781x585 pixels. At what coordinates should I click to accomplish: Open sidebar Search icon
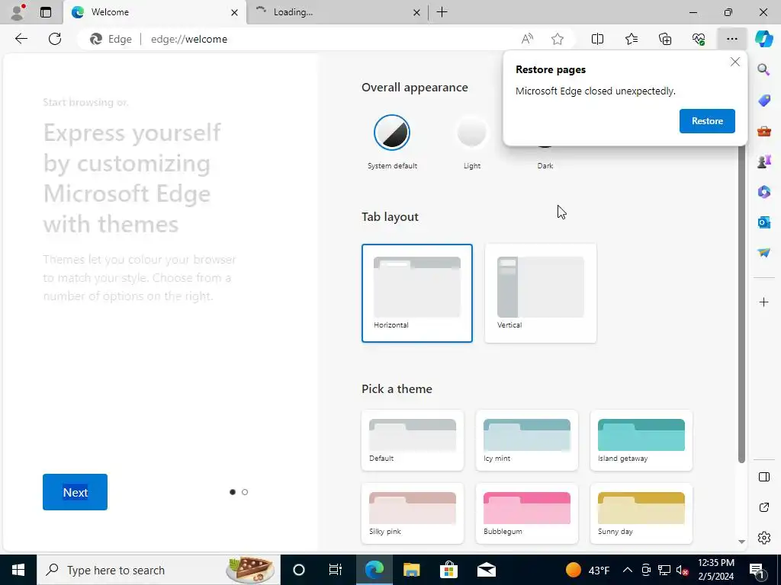click(763, 69)
